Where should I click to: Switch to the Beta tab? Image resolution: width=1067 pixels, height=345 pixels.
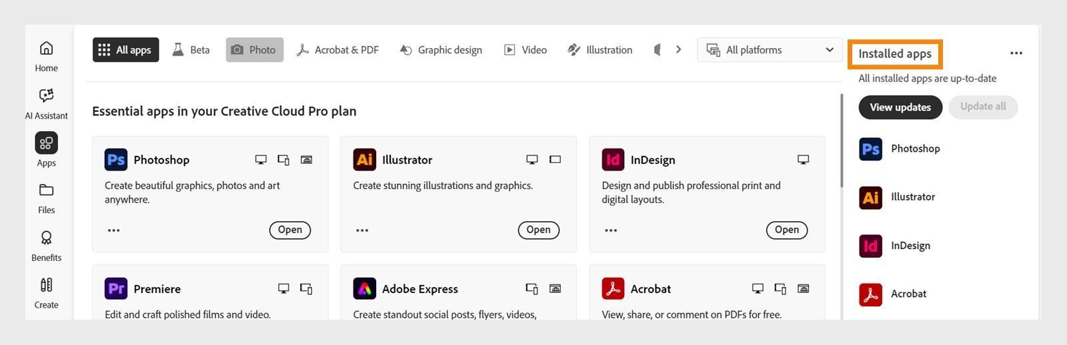191,50
